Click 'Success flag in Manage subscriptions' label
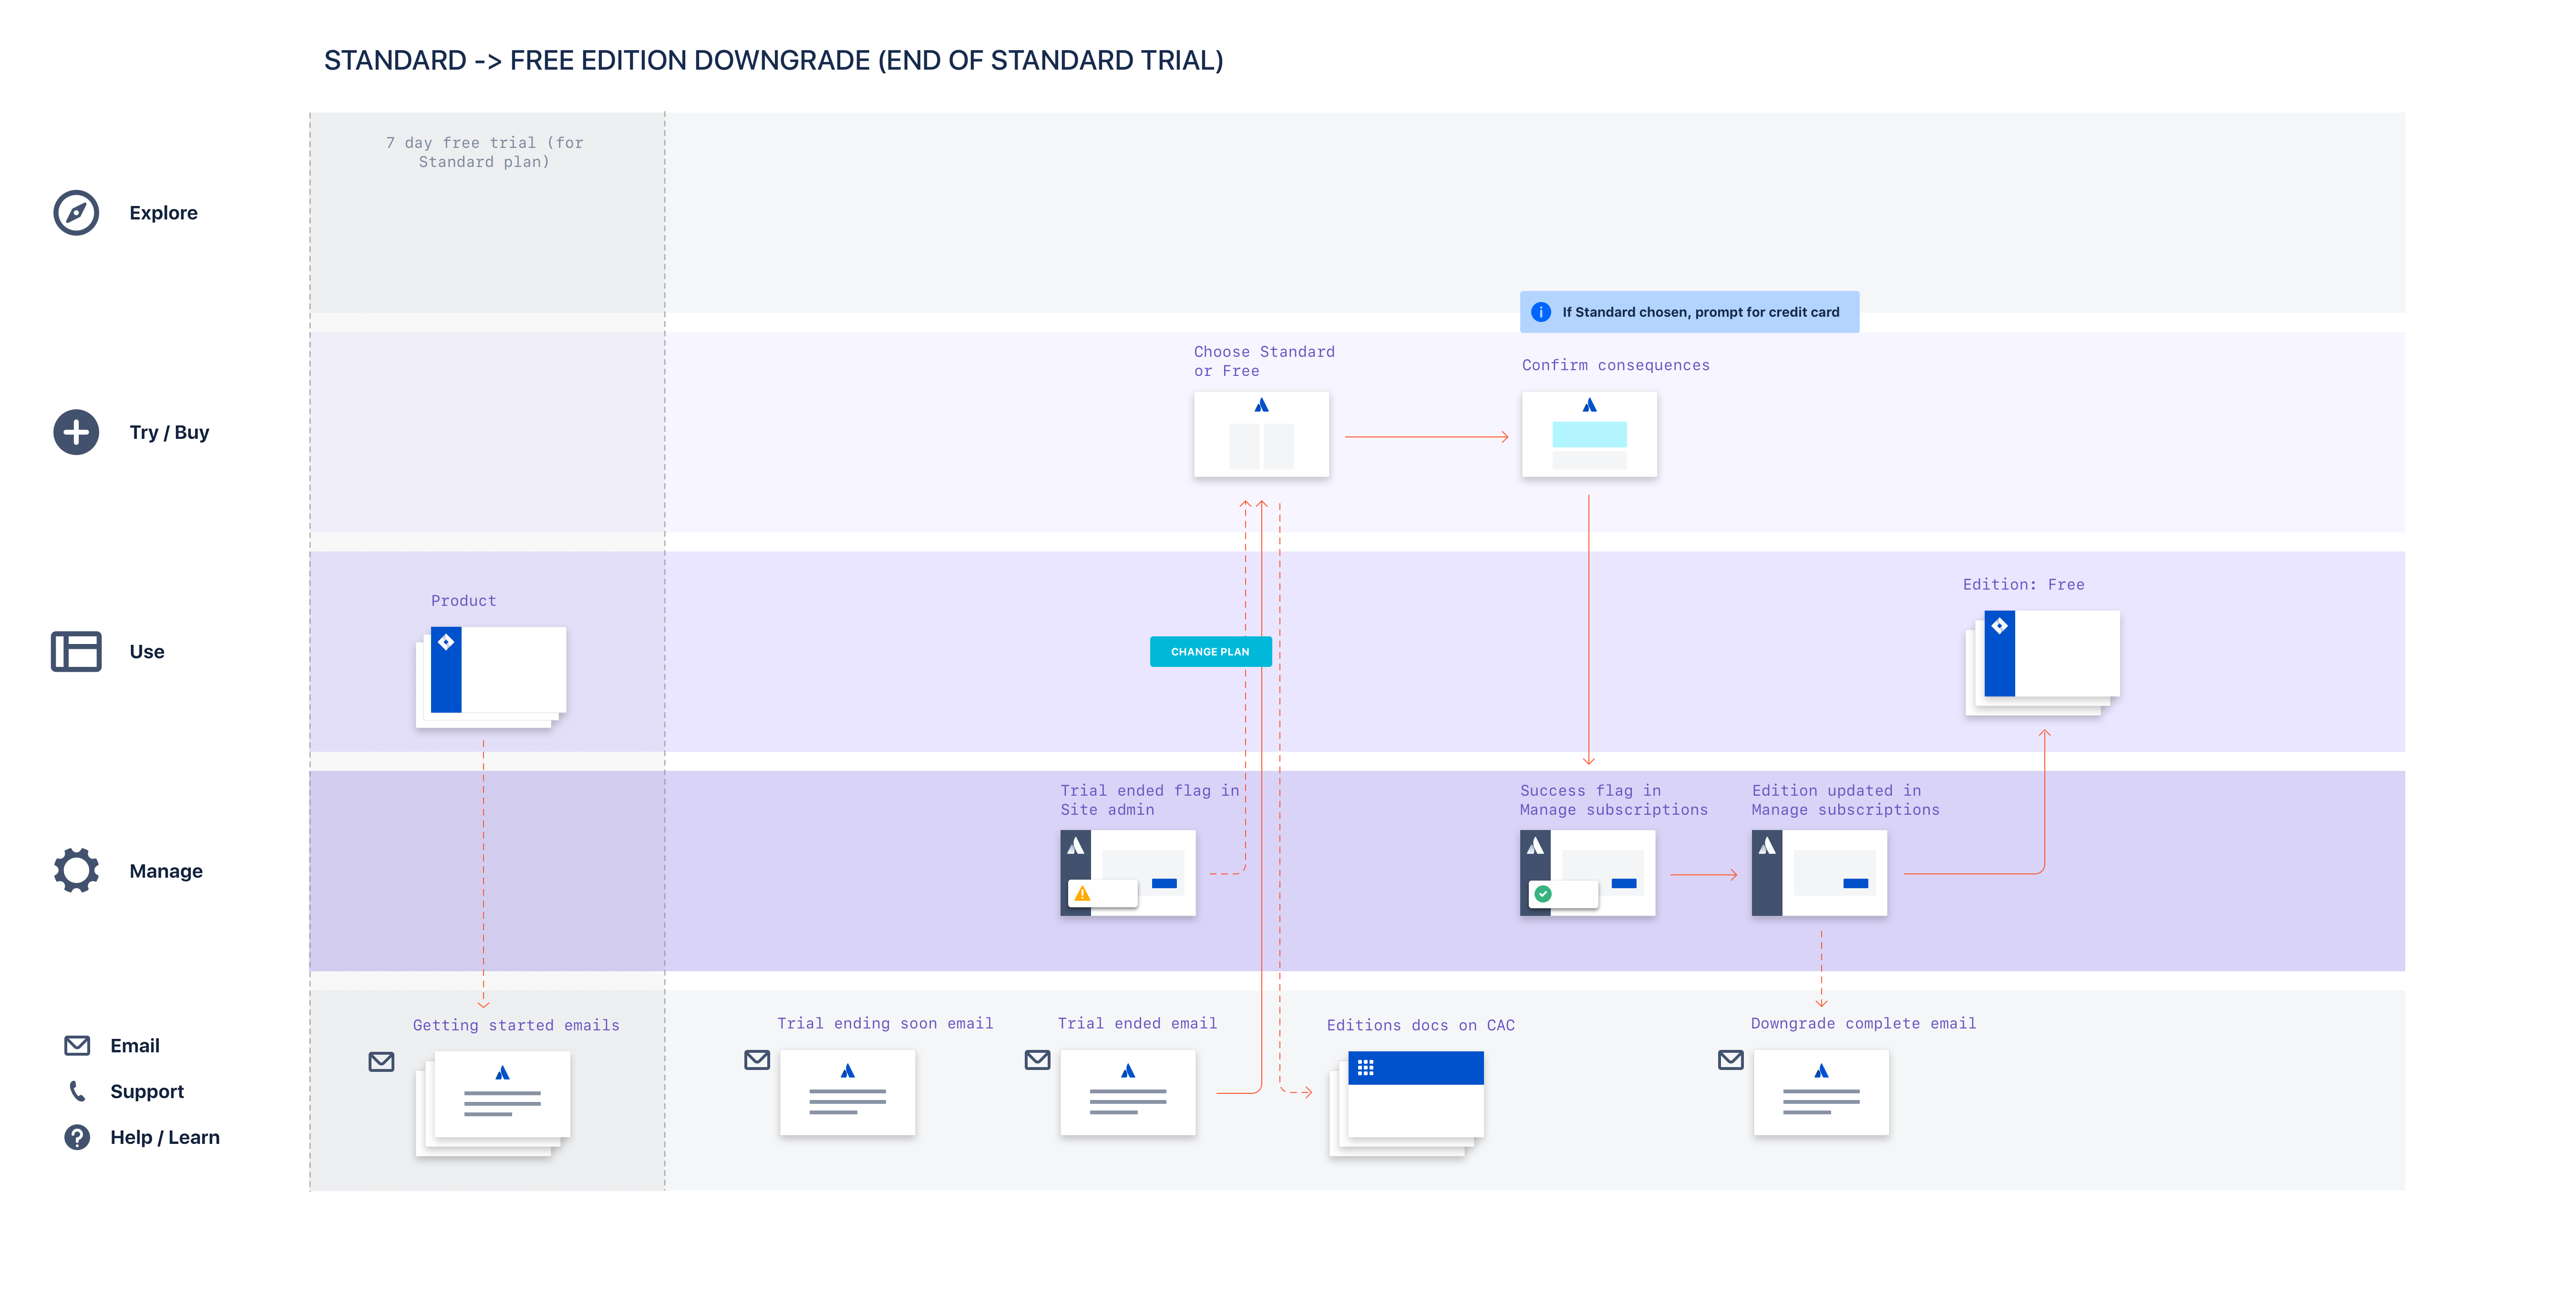 tap(1614, 800)
